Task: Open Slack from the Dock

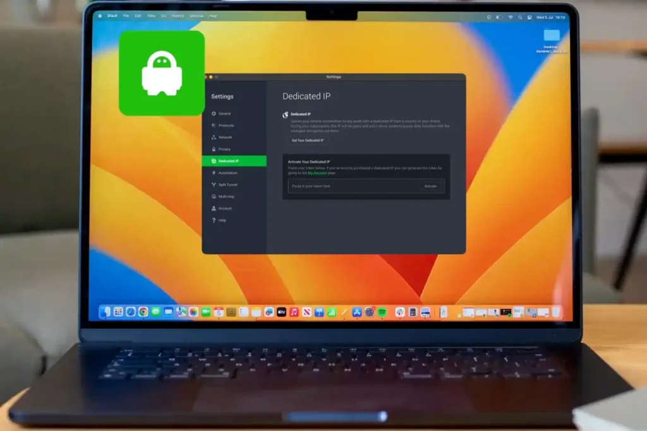Action: 400,312
